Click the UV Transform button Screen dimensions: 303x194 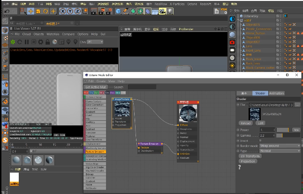pos(250,156)
